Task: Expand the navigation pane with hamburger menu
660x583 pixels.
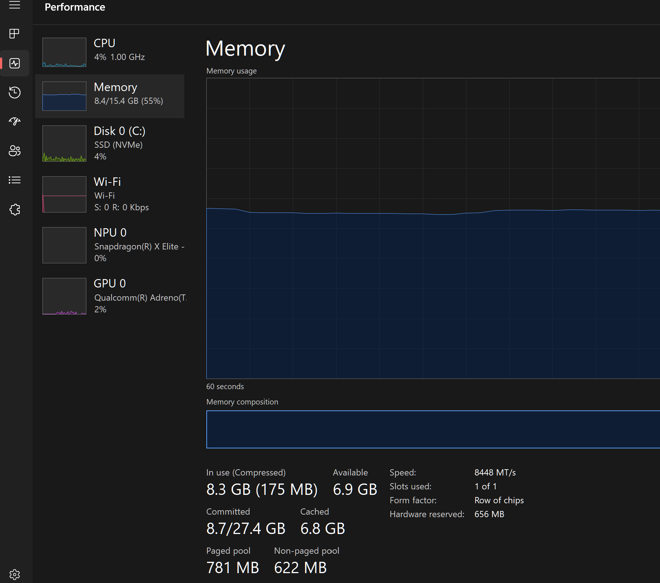Action: pos(15,5)
